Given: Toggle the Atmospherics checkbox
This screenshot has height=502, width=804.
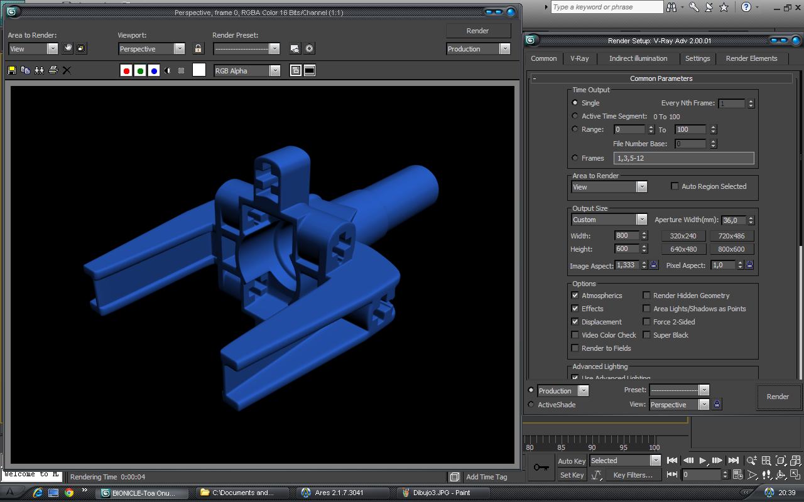Looking at the screenshot, I should [575, 295].
